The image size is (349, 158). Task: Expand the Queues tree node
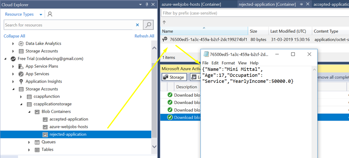pyautogui.click(x=29, y=142)
